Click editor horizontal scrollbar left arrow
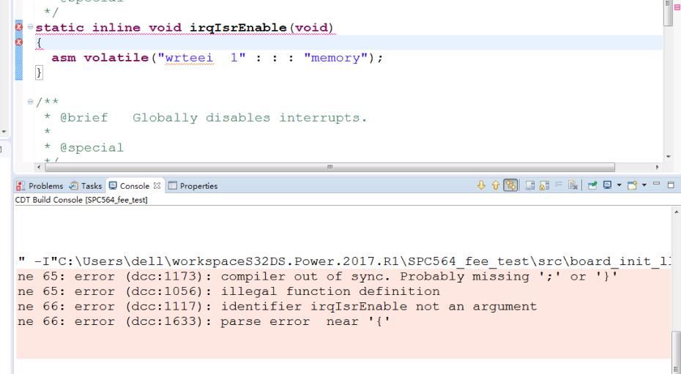The height and width of the screenshot is (374, 681). pos(39,167)
